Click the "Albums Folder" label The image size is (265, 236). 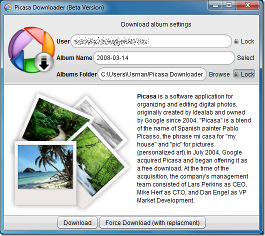(76, 74)
